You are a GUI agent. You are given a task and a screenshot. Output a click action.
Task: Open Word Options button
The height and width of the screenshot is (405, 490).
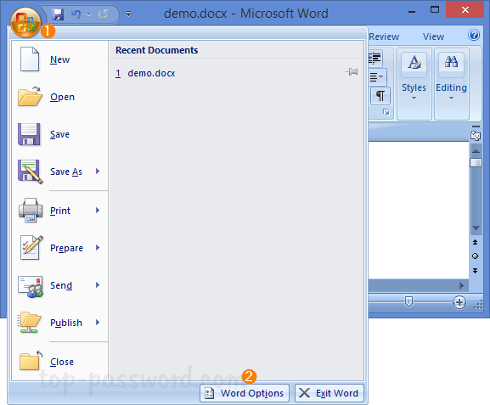(x=245, y=393)
